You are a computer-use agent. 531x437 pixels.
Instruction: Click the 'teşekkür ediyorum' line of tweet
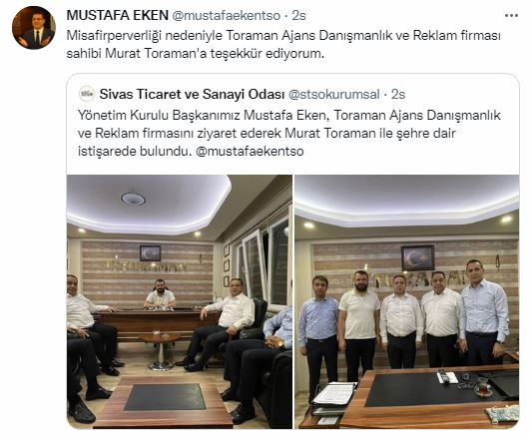pyautogui.click(x=196, y=54)
